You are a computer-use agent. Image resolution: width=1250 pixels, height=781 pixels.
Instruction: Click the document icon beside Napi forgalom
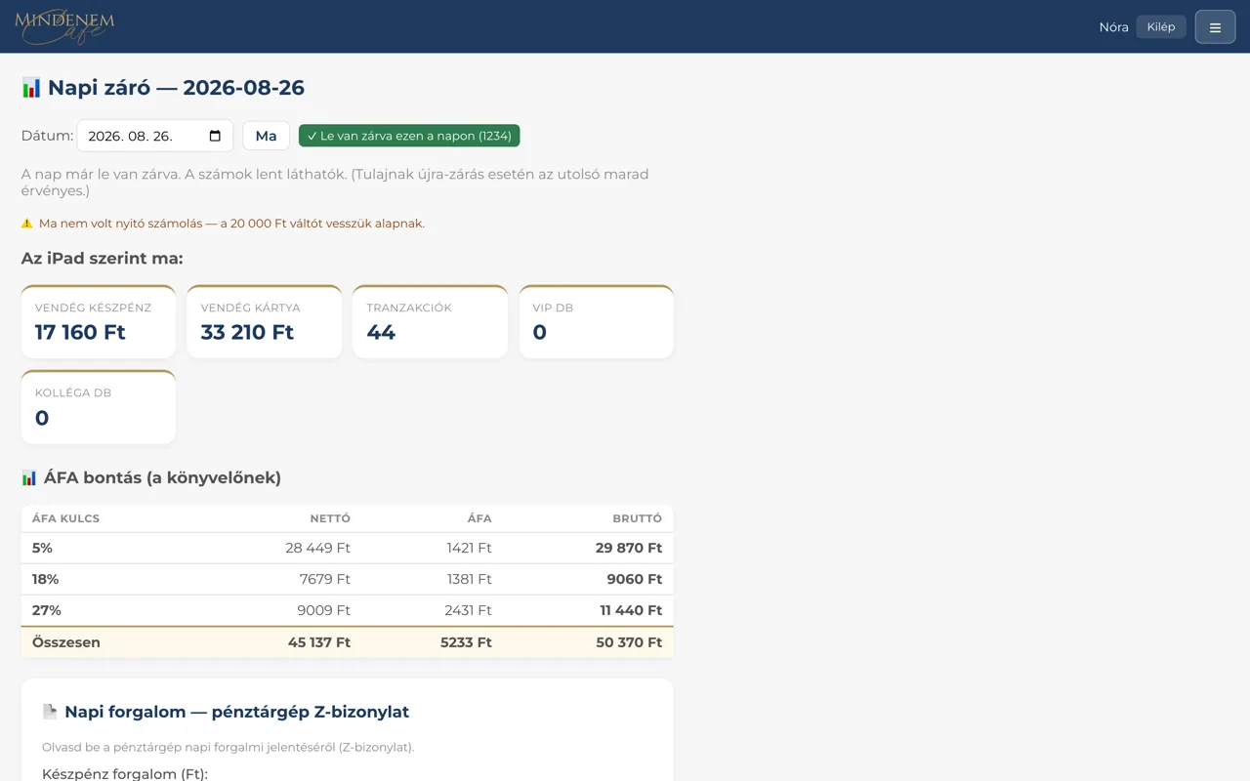50,712
